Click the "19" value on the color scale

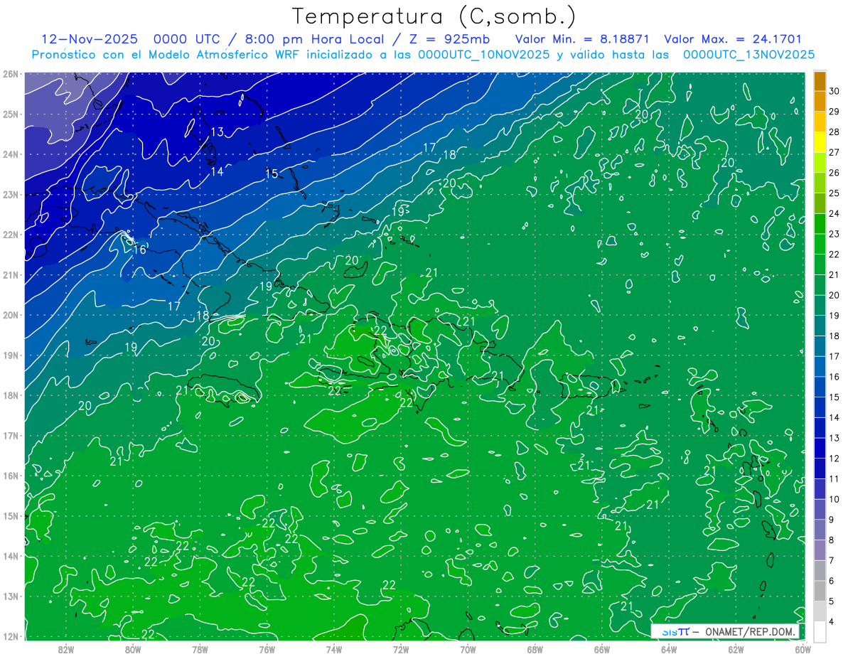coord(835,316)
